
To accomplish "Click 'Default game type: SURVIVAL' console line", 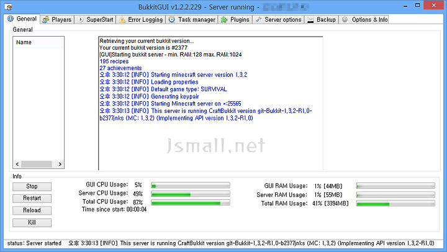I will coord(163,89).
